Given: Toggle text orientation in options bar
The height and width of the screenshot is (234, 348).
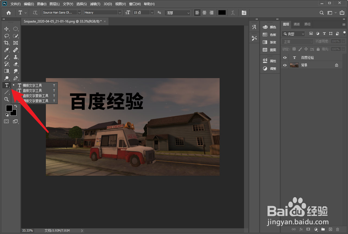Looking at the screenshot, I should [35, 12].
